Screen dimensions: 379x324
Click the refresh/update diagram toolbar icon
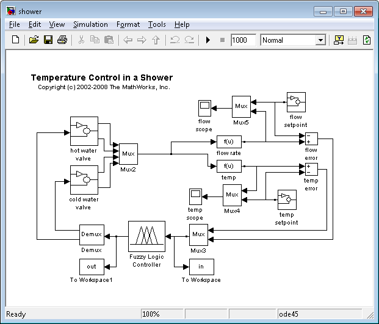coord(367,40)
